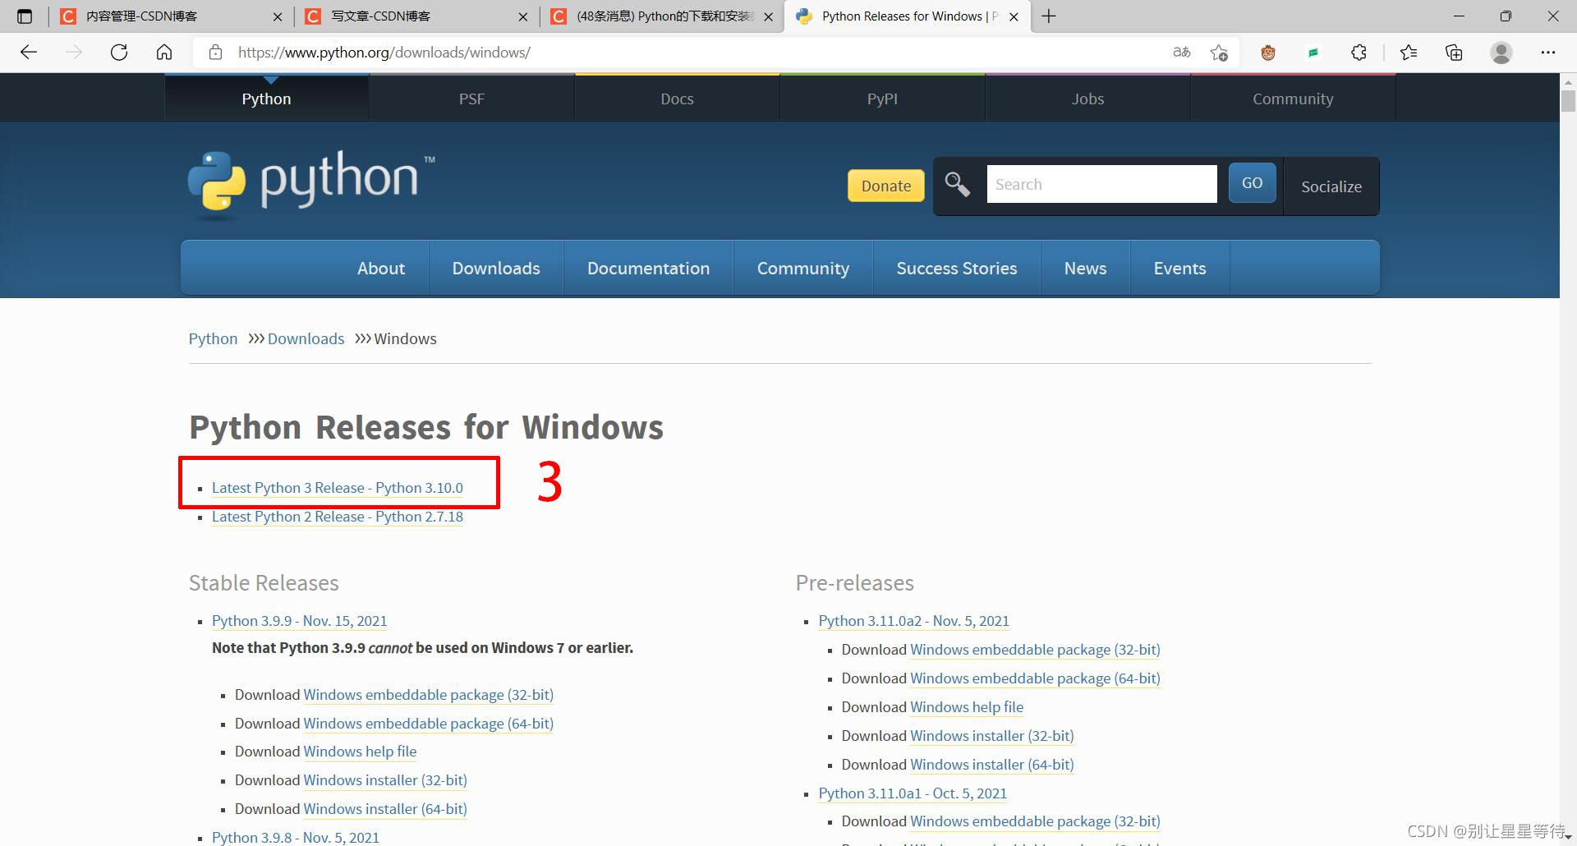1577x846 pixels.
Task: Focus the Search input field
Action: point(1101,184)
